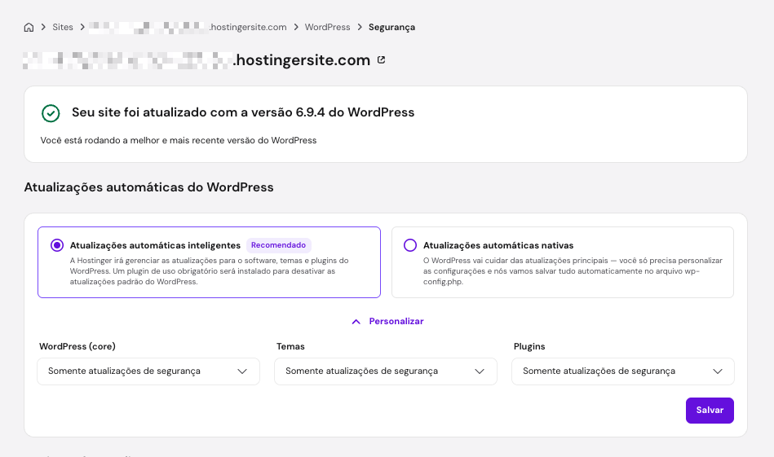This screenshot has height=457, width=774.
Task: Open the Plugins update dropdown
Action: click(623, 371)
